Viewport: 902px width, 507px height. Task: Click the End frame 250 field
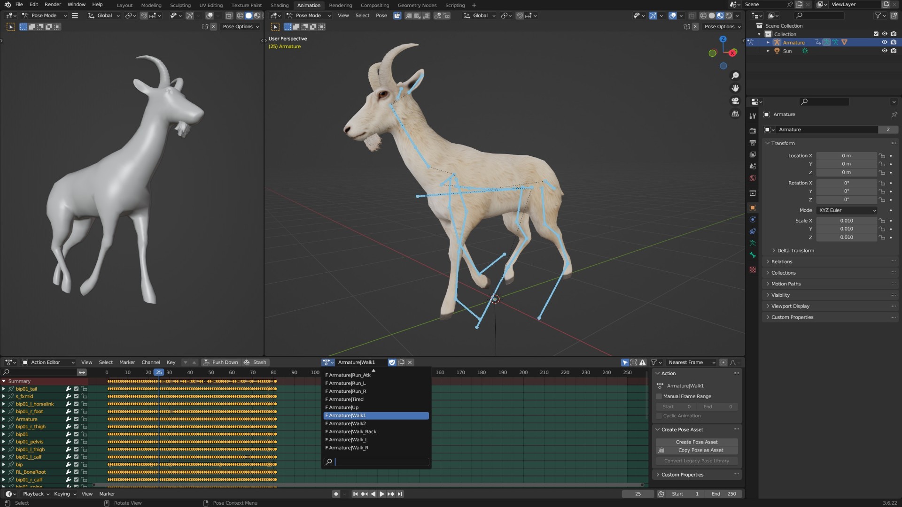724,494
